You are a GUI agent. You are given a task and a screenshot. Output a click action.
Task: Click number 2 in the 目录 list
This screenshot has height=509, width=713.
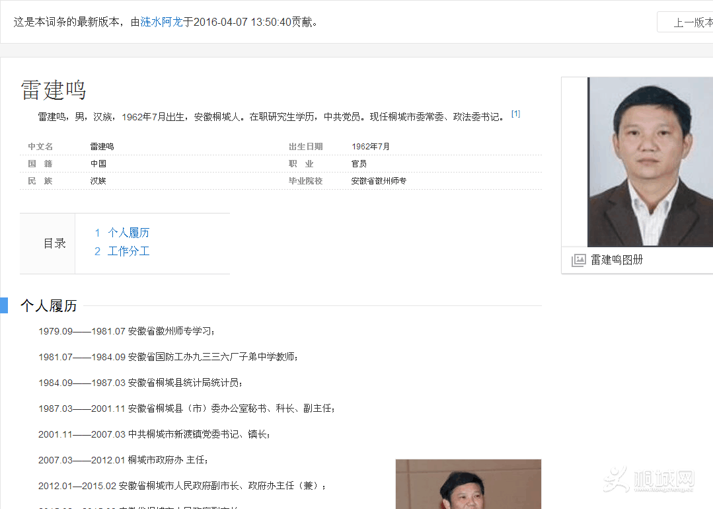[97, 251]
